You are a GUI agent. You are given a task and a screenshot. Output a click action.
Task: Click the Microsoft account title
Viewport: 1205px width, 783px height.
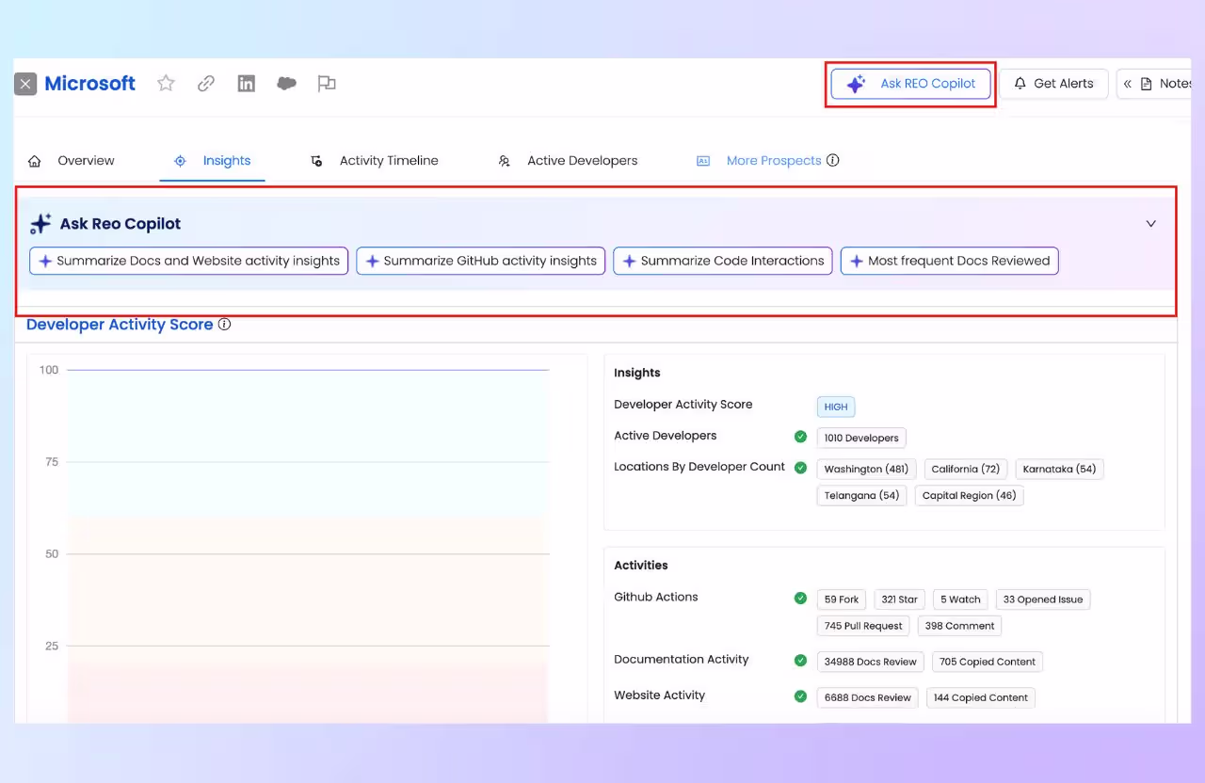(x=90, y=84)
